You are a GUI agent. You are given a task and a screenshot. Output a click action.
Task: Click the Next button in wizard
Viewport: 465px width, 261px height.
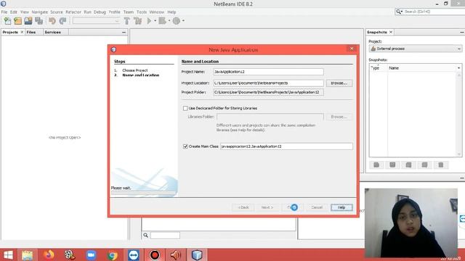point(267,207)
